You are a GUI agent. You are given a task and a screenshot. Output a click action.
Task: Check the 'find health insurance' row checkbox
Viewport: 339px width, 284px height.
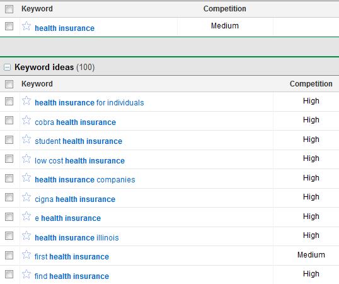pos(9,275)
